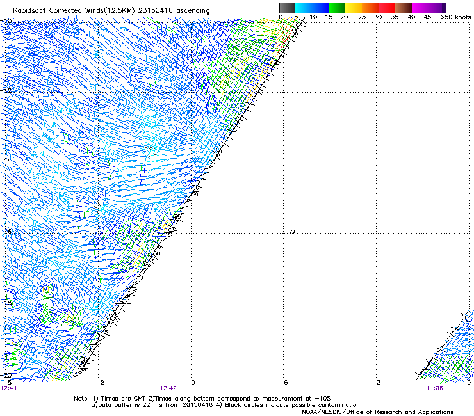This screenshot has width=474, height=416.
Task: Click the small island outline near -16 latitude
Action: tap(292, 232)
